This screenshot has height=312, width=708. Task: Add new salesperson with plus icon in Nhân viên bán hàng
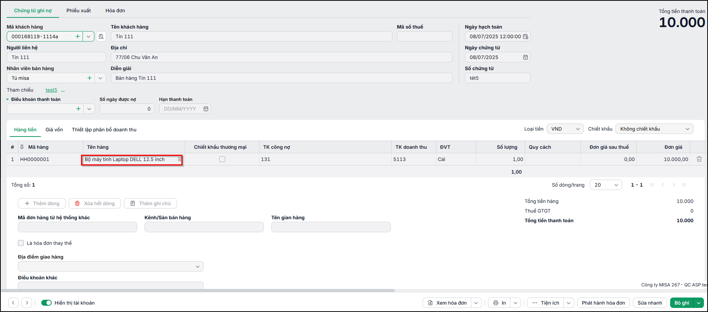(90, 78)
